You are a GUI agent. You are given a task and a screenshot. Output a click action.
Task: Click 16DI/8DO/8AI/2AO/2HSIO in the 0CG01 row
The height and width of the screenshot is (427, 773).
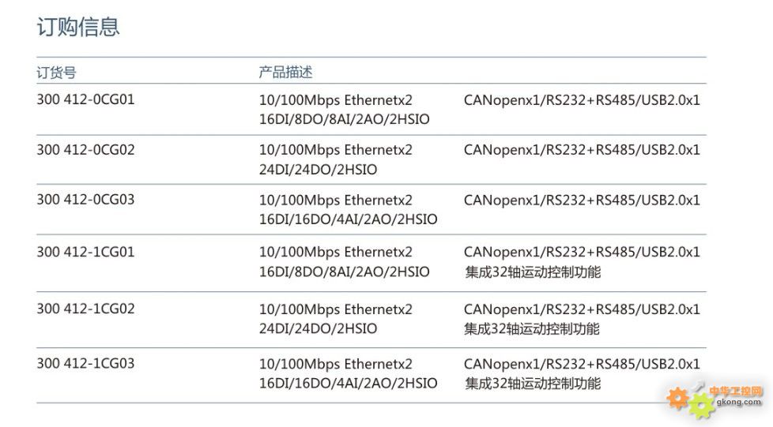(x=344, y=119)
